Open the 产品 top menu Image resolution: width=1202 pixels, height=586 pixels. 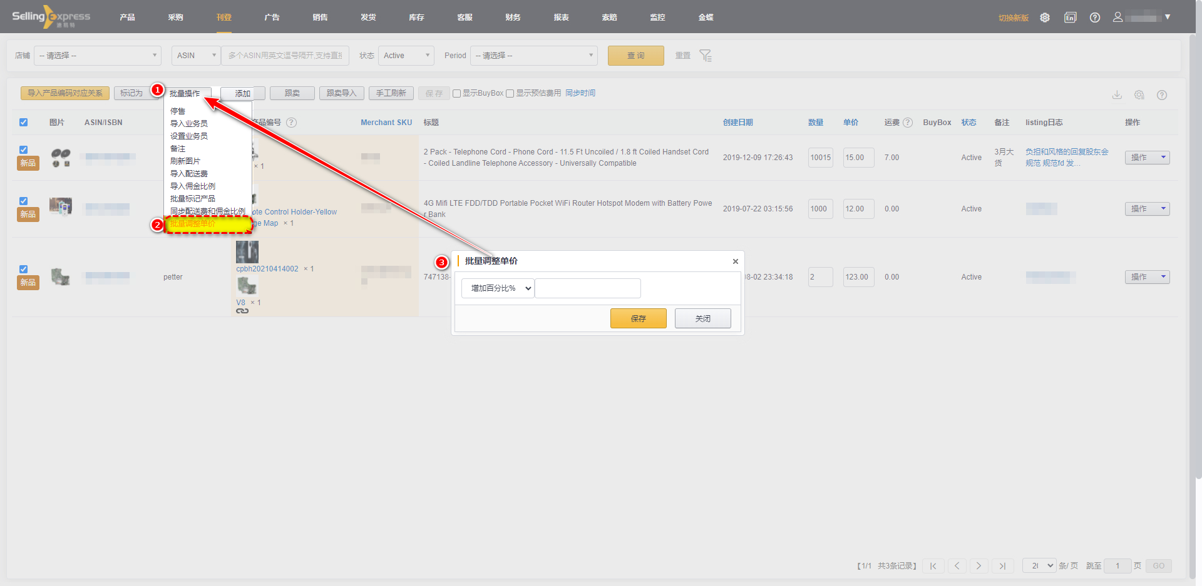(128, 18)
